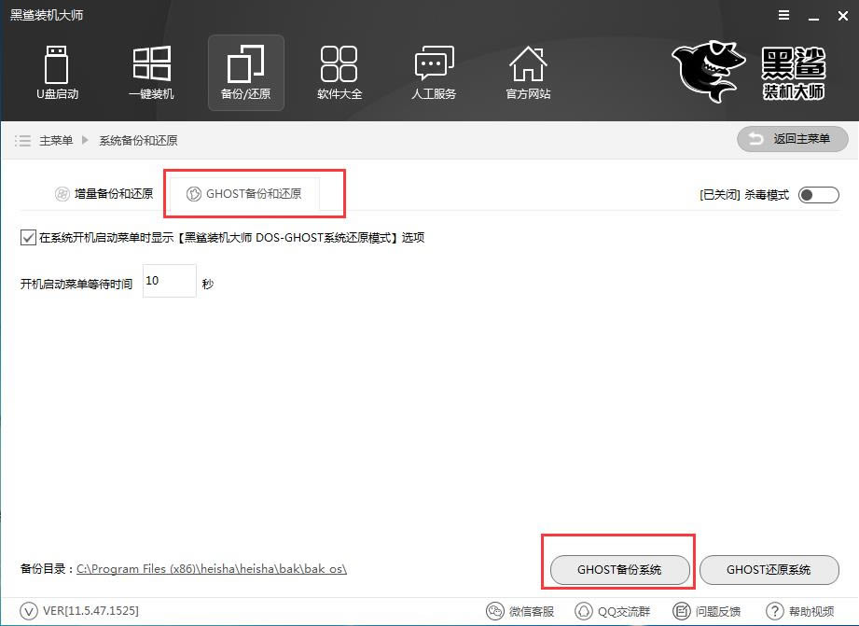Click 系统备份和还原 breadcrumb item
Screen dimensions: 859x626
click(x=138, y=140)
